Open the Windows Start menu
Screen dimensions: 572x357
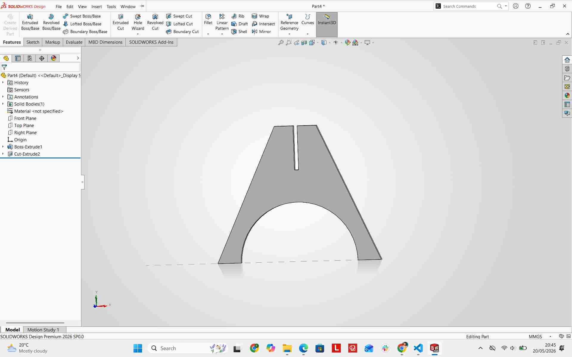[x=138, y=348]
